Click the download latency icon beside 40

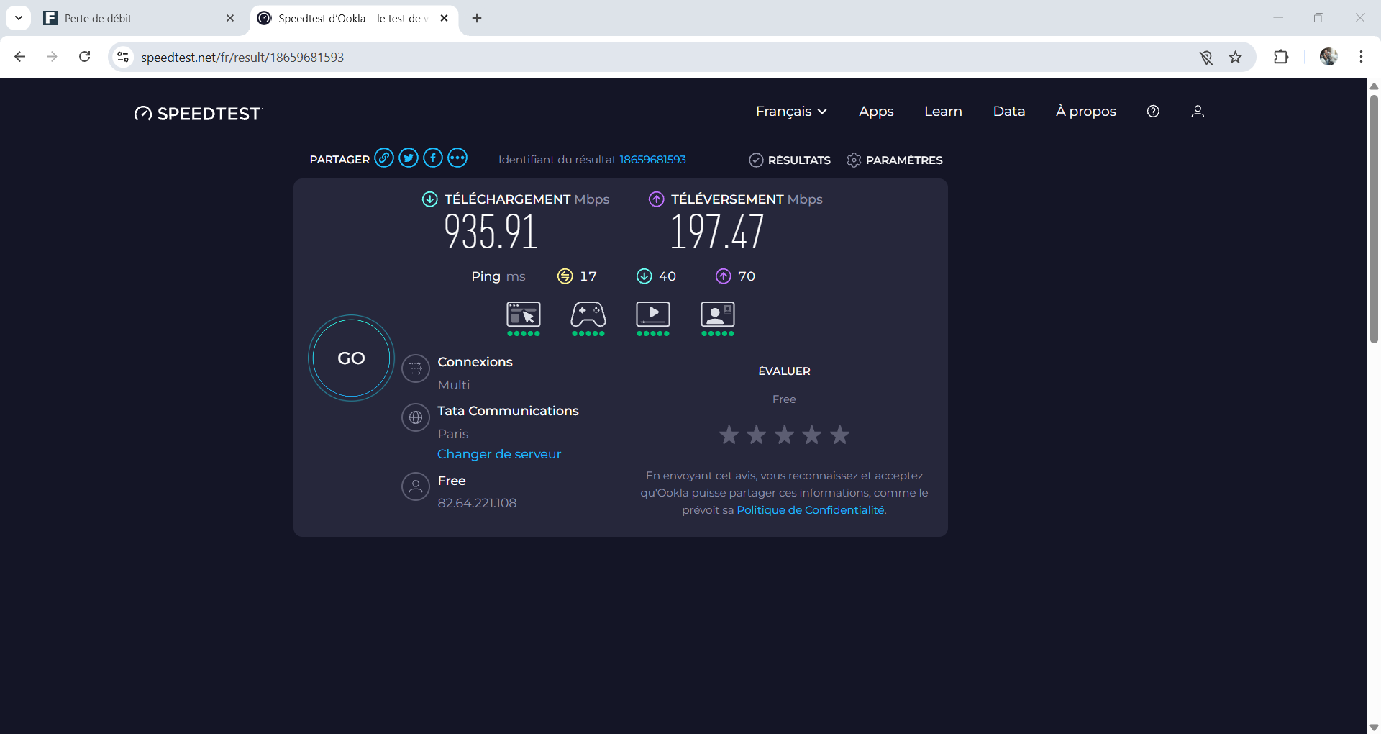pyautogui.click(x=644, y=276)
